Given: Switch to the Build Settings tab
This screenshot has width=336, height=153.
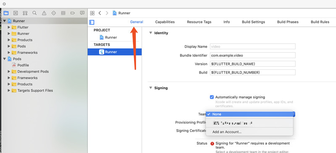Looking at the screenshot, I should click(253, 22).
